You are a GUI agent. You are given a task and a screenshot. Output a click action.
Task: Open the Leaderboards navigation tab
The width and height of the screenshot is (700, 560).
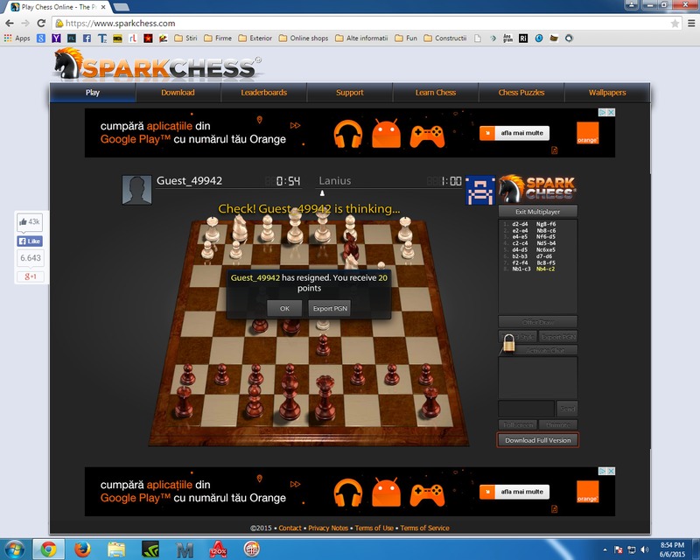tap(264, 93)
